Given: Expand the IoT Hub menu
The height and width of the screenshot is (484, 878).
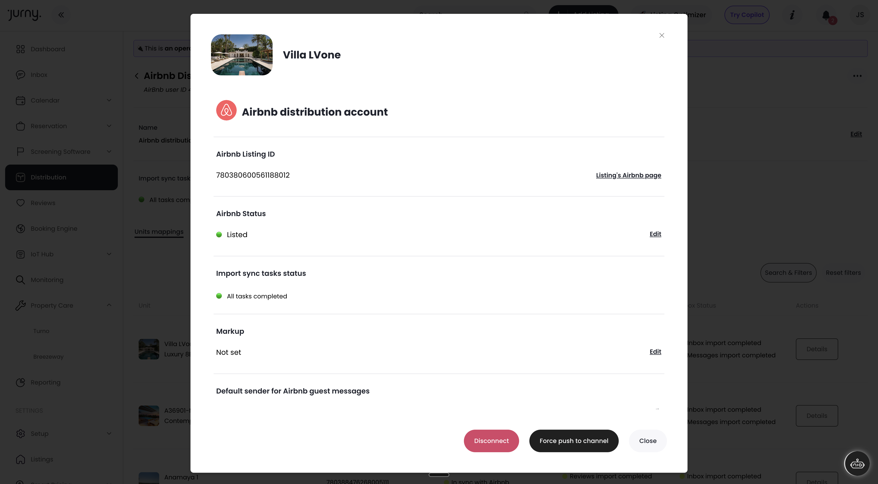Looking at the screenshot, I should [109, 254].
